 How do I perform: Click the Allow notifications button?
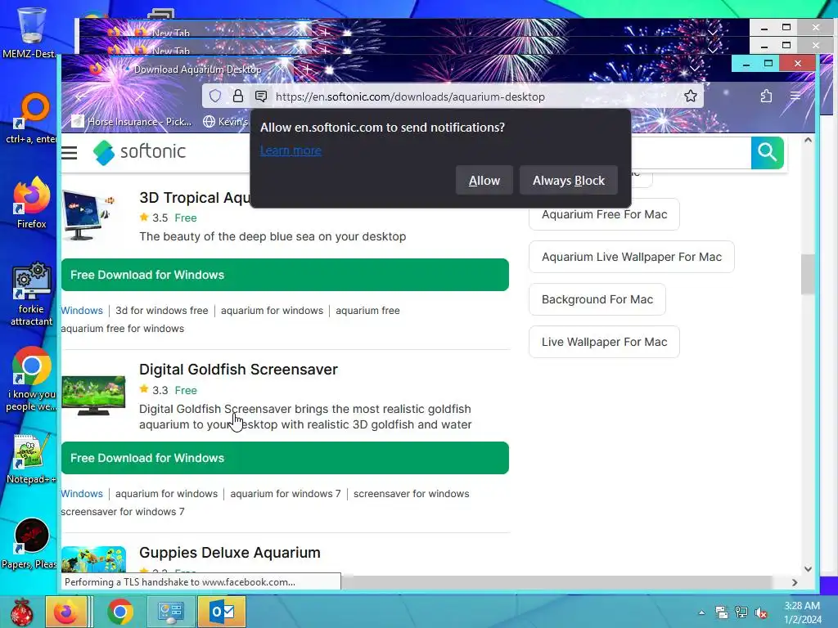(x=484, y=181)
